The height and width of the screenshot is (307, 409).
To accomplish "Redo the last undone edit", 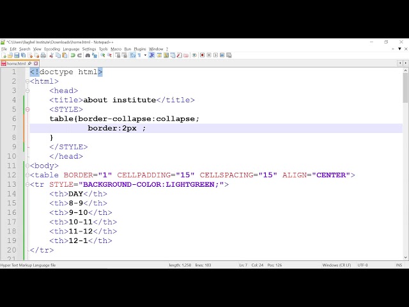I will [80, 55].
